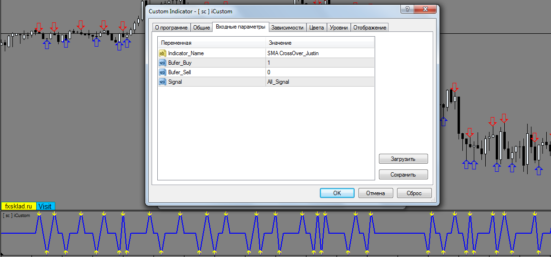
Task: Close the Custom Indicator dialog
Action: 425,9
